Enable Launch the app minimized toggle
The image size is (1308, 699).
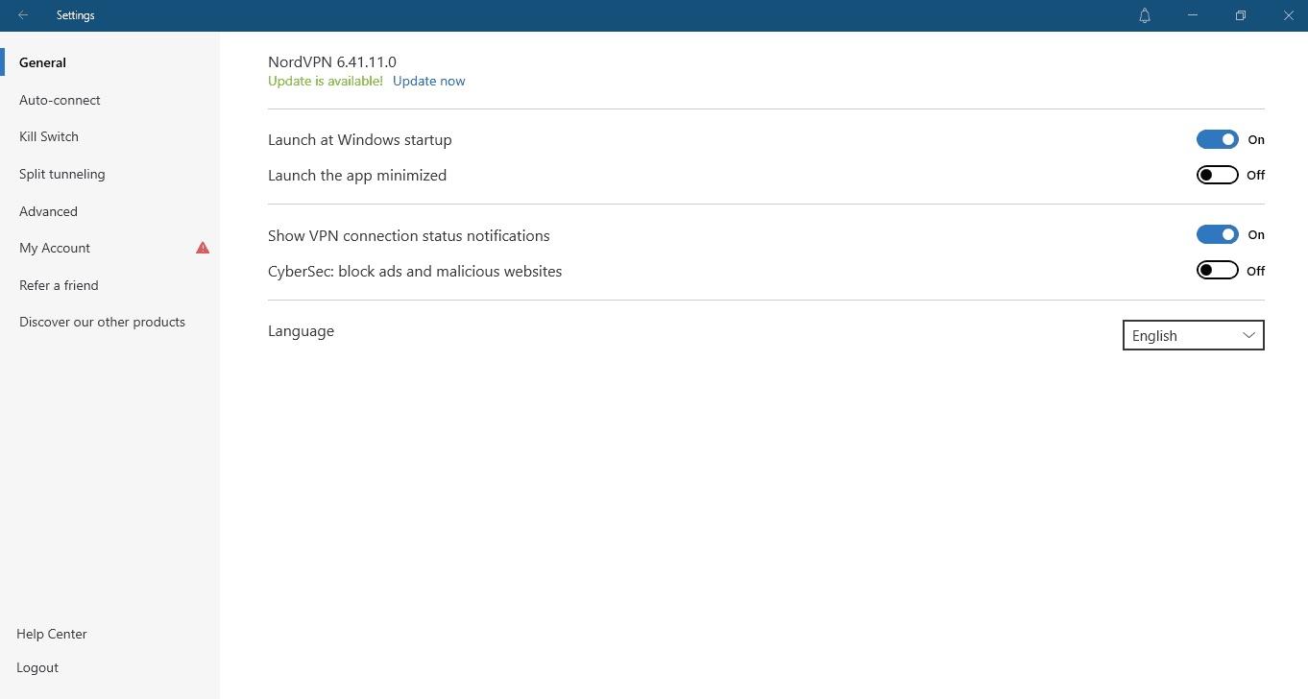point(1217,175)
